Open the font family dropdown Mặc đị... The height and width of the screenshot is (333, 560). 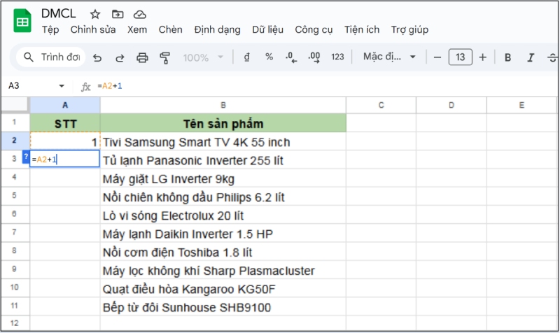click(389, 57)
